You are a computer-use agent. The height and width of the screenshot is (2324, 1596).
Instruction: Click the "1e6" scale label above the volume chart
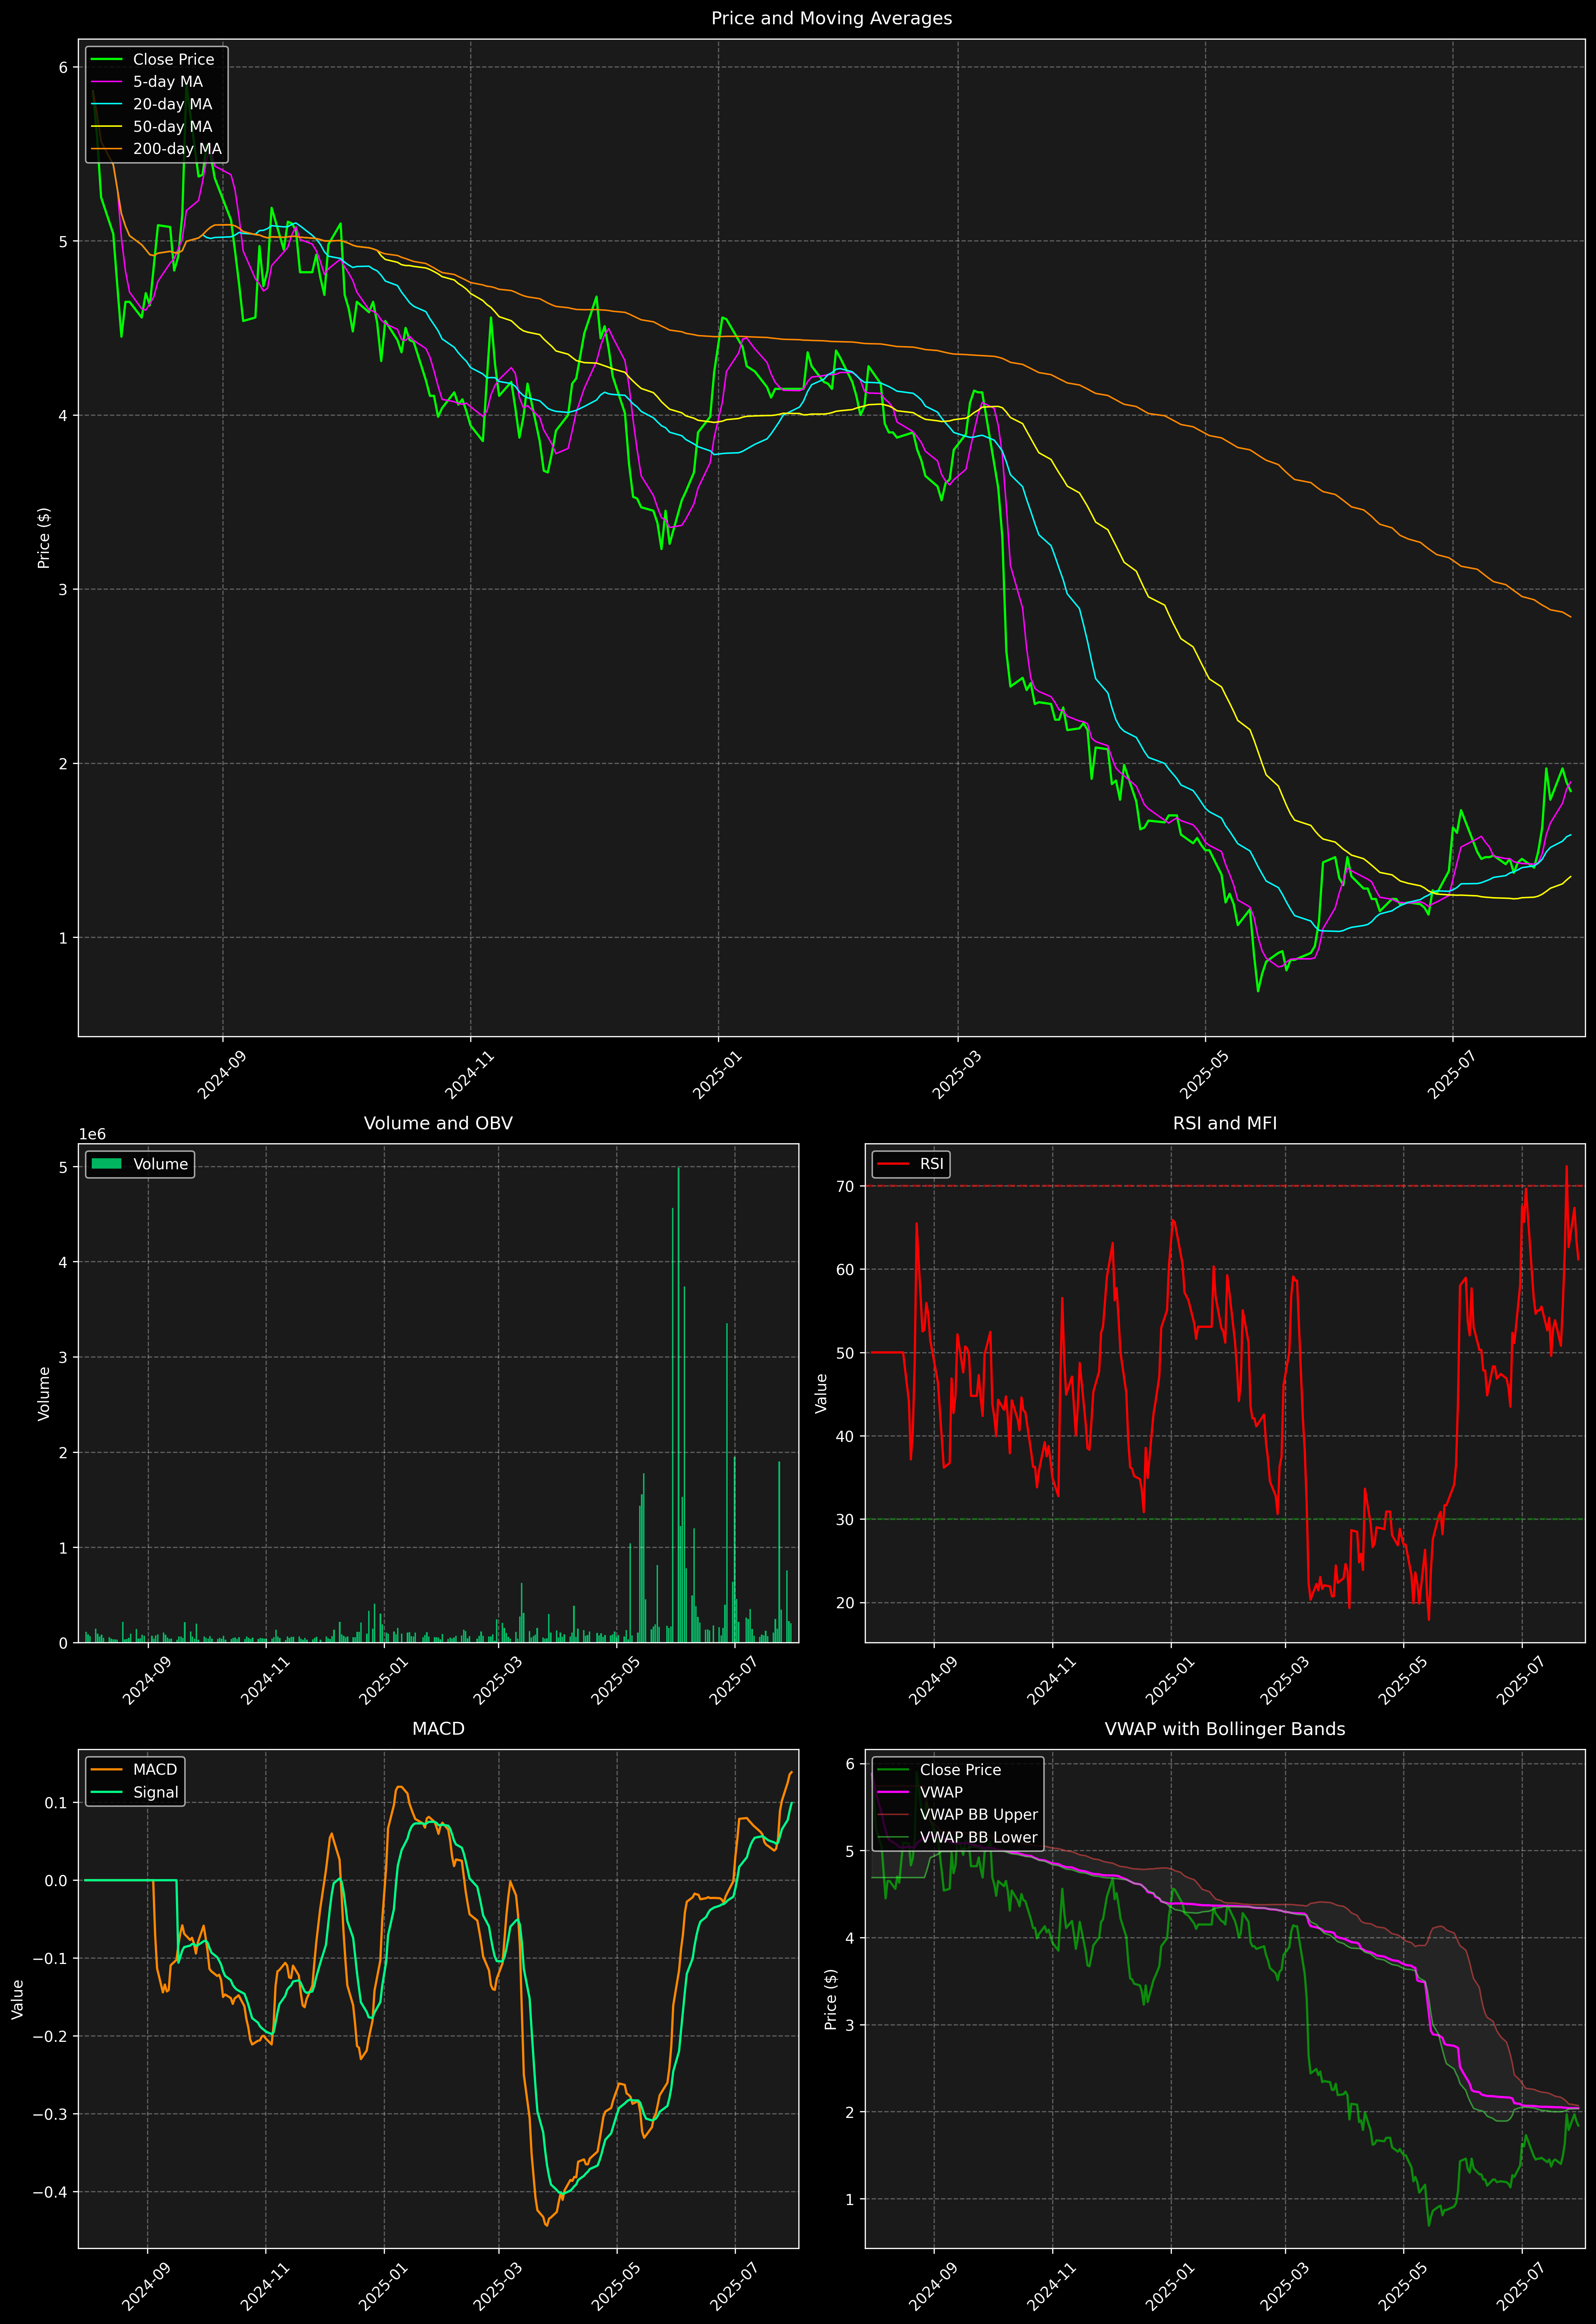pos(92,1135)
